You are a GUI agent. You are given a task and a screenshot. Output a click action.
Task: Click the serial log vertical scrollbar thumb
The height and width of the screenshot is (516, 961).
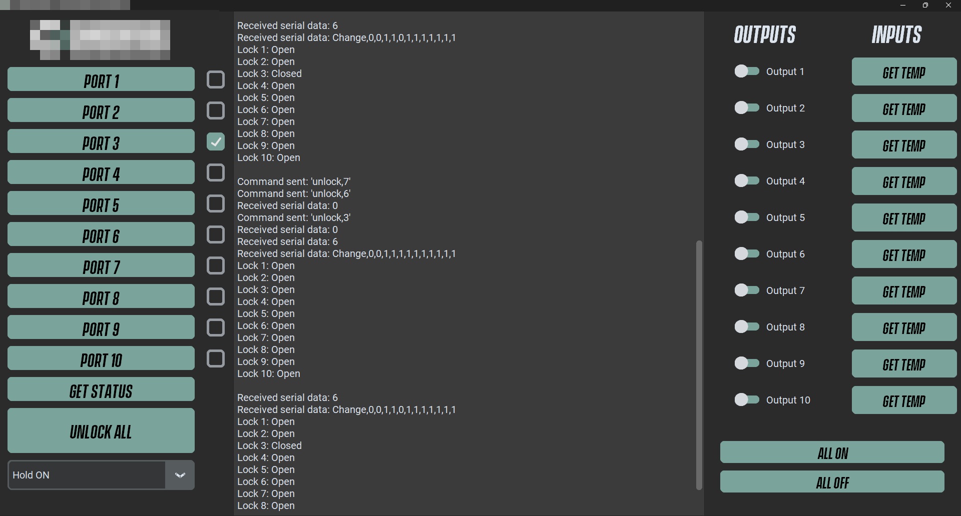pyautogui.click(x=699, y=365)
